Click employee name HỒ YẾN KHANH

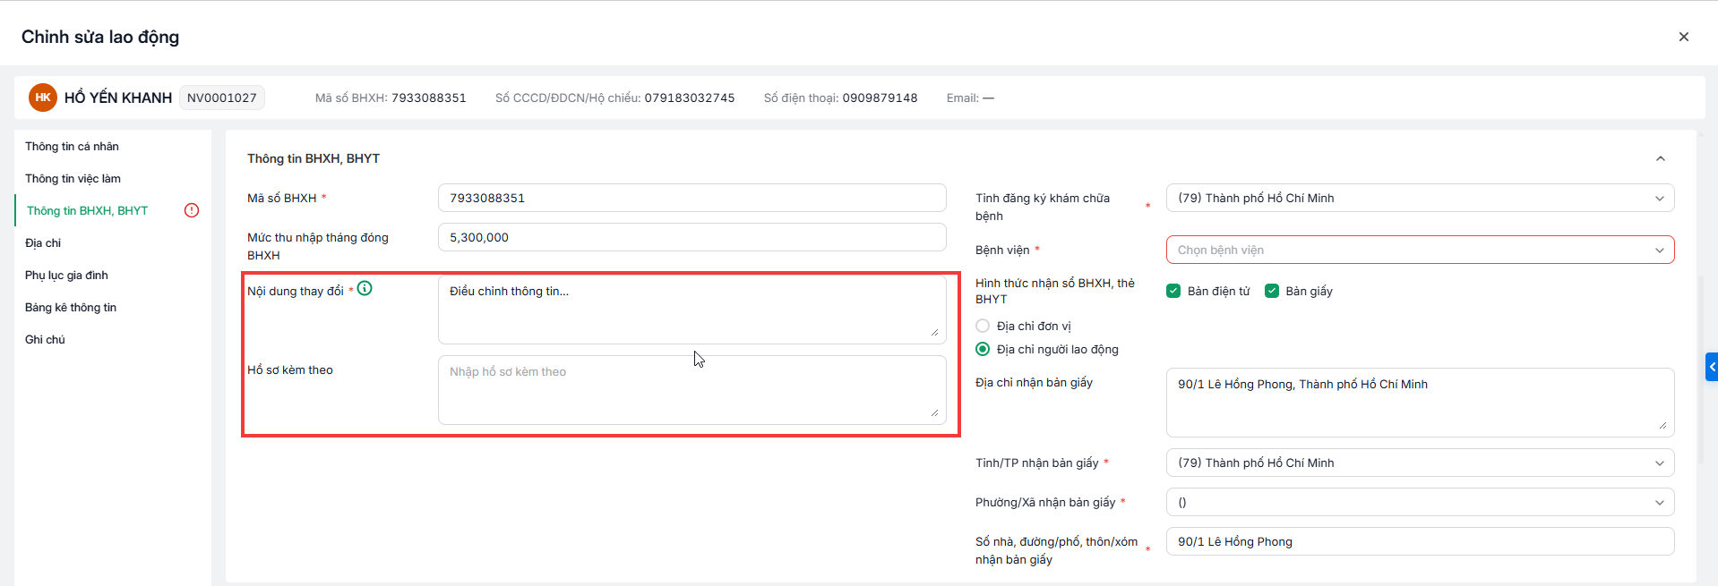click(x=118, y=98)
